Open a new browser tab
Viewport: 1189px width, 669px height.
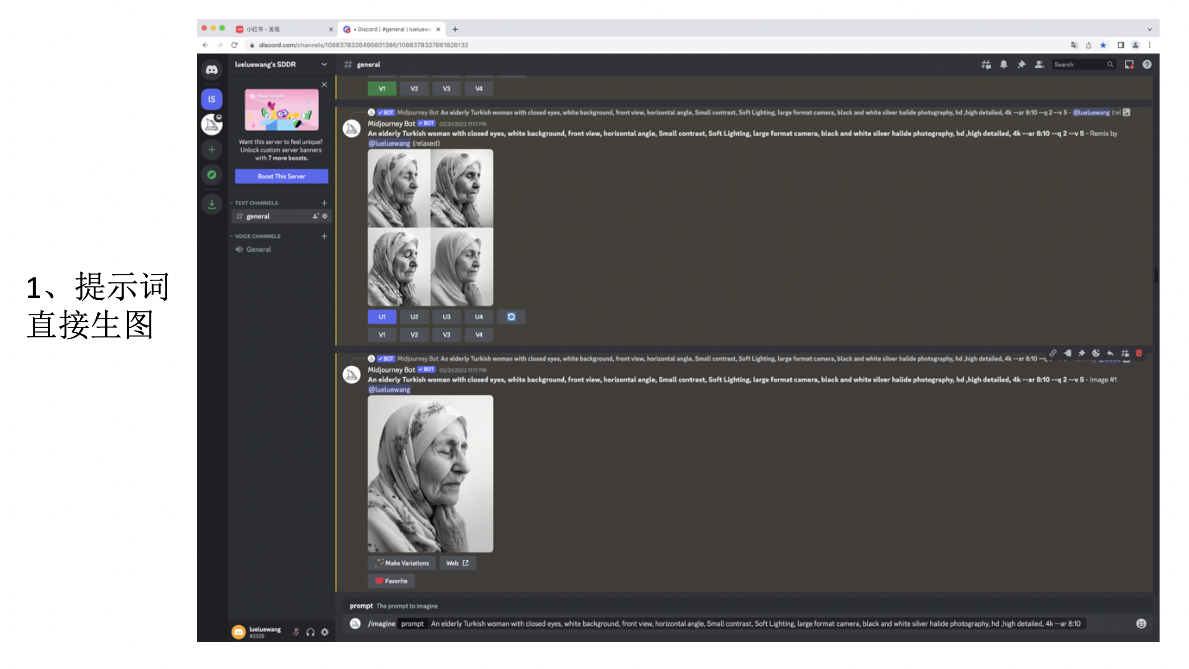point(455,29)
